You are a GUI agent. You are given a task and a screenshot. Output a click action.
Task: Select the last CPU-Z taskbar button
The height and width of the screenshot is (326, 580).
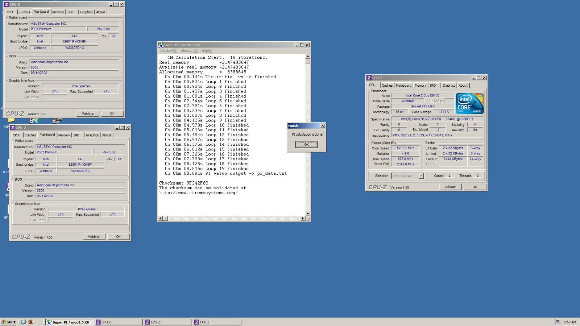pos(217,322)
